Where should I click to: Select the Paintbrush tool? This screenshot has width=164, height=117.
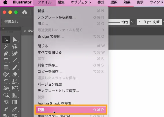tap(15, 67)
